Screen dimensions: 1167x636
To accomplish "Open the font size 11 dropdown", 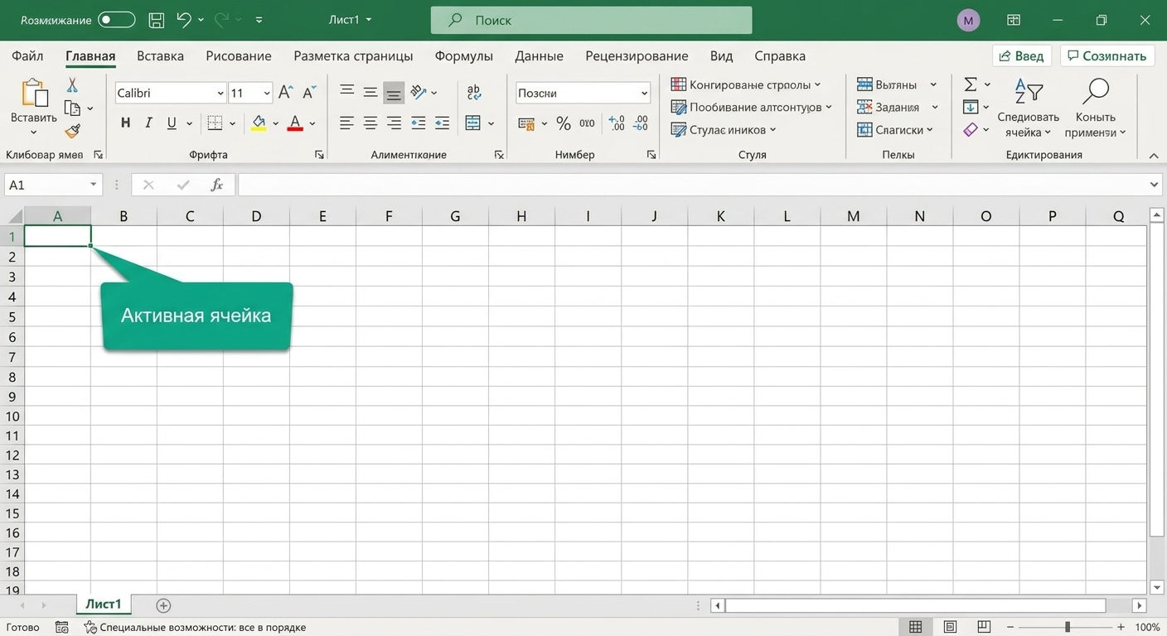I will point(267,94).
